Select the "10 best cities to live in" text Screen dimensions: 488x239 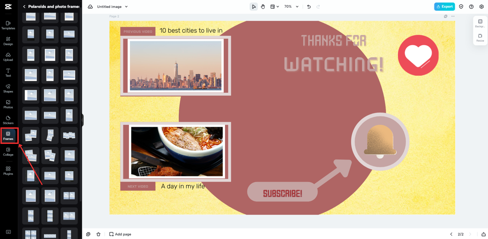(x=191, y=30)
